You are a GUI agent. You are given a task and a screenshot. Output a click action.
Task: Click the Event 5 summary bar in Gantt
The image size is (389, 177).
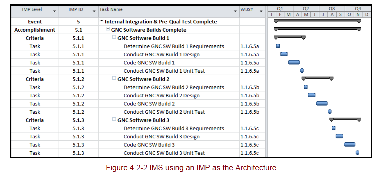pyautogui.click(x=317, y=21)
